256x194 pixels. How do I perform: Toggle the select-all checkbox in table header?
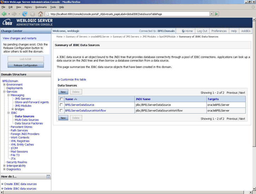tap(61, 99)
